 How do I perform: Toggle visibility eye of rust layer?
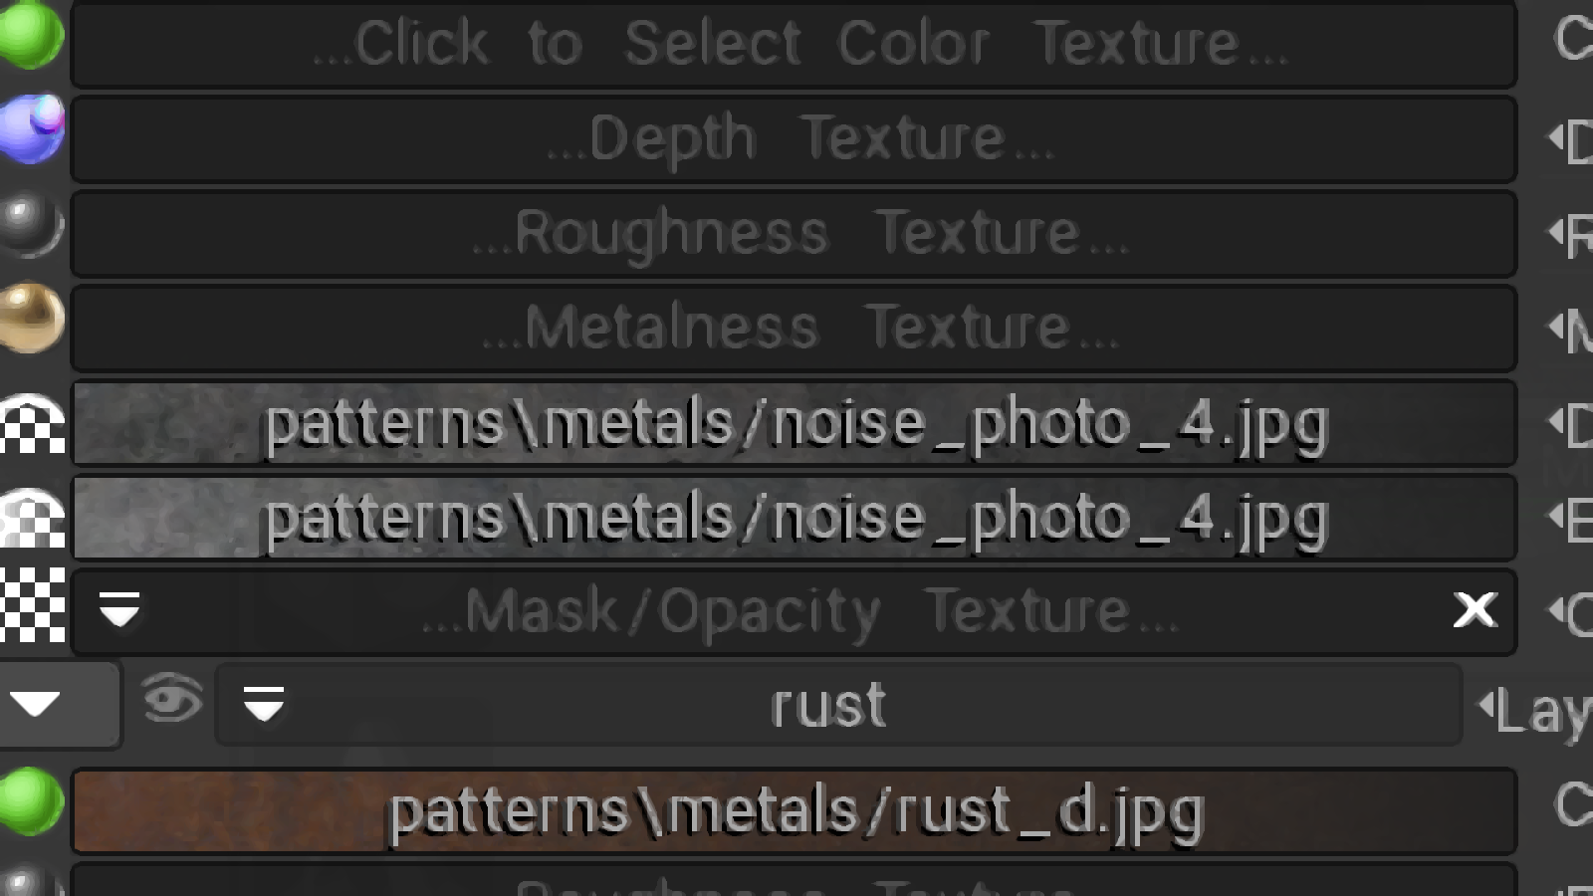[x=171, y=699]
